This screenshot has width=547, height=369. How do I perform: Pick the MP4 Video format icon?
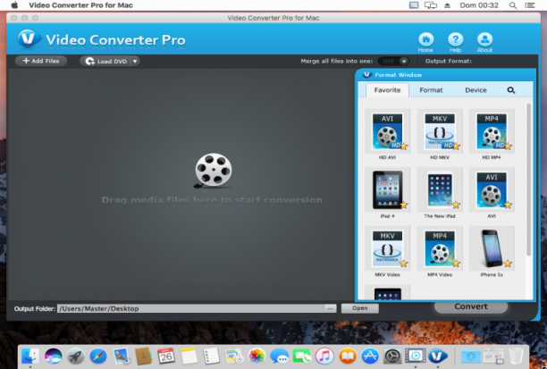tap(440, 248)
